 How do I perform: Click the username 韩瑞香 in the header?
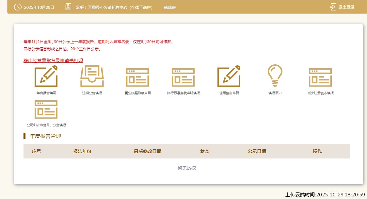(170, 7)
